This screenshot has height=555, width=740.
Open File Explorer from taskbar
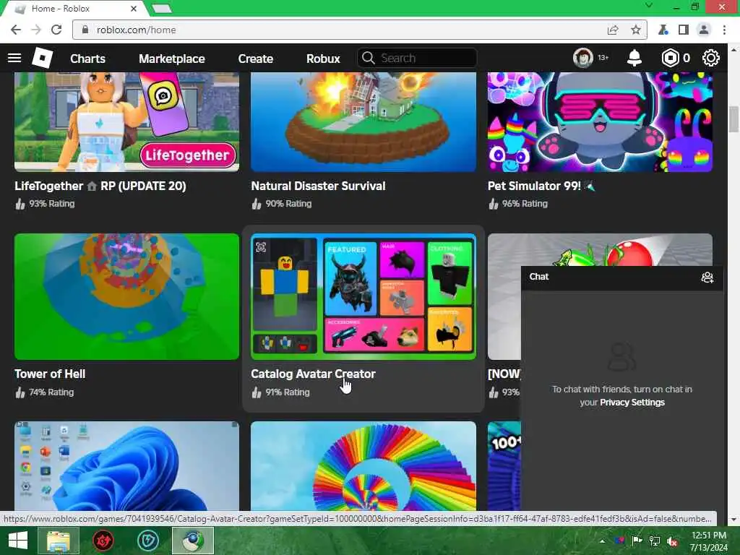[59, 541]
